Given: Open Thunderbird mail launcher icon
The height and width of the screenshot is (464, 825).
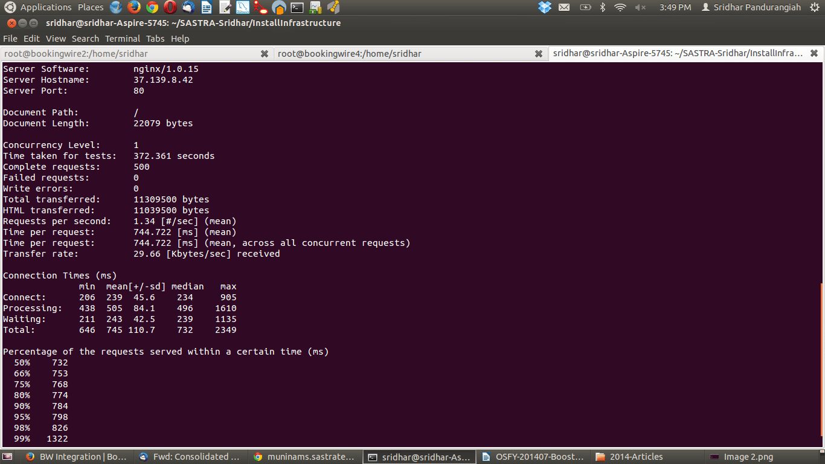Looking at the screenshot, I should point(188,7).
